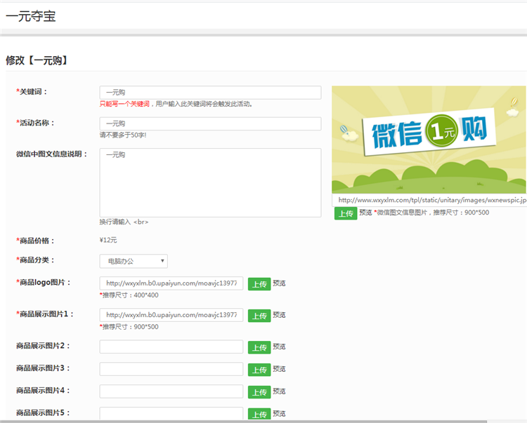The height and width of the screenshot is (423, 527).
Task: Upload image for 商品logo图片
Action: click(259, 284)
